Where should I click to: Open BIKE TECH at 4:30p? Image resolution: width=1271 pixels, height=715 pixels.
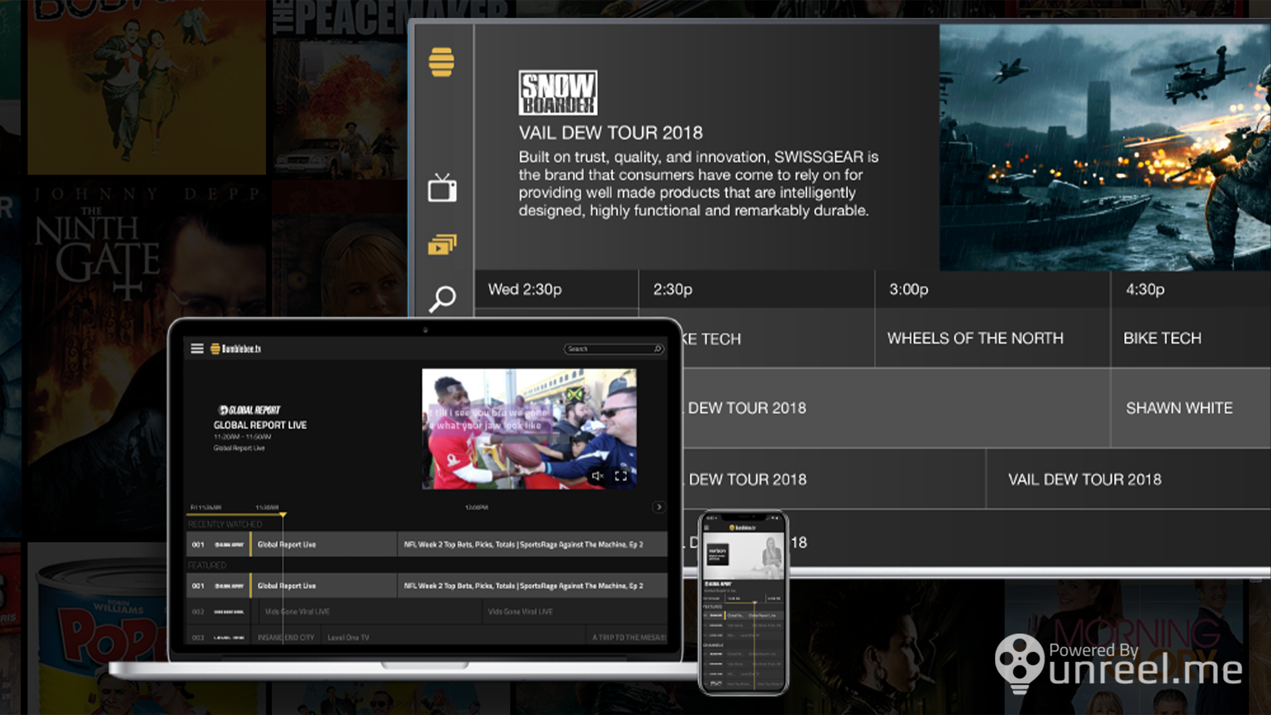1162,338
